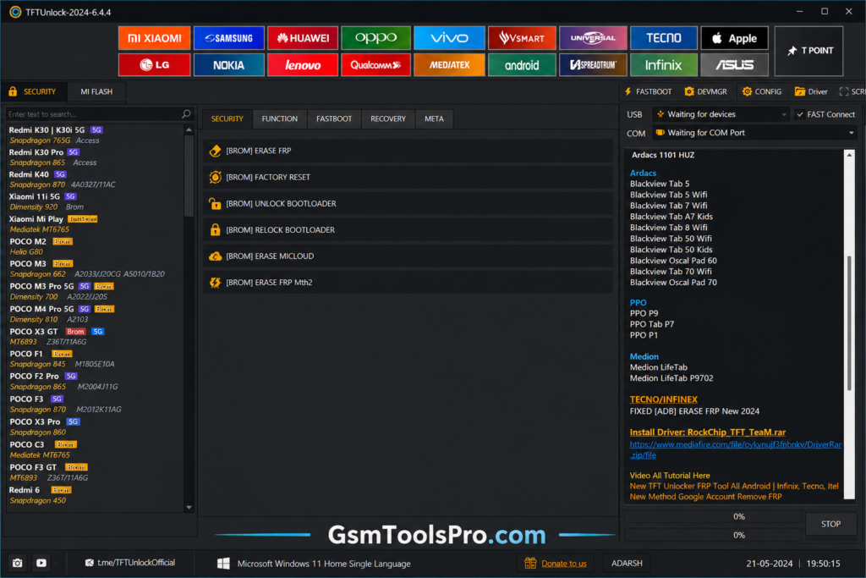The width and height of the screenshot is (866, 578).
Task: Select POCO F1 device entry
Action: pyautogui.click(x=94, y=359)
